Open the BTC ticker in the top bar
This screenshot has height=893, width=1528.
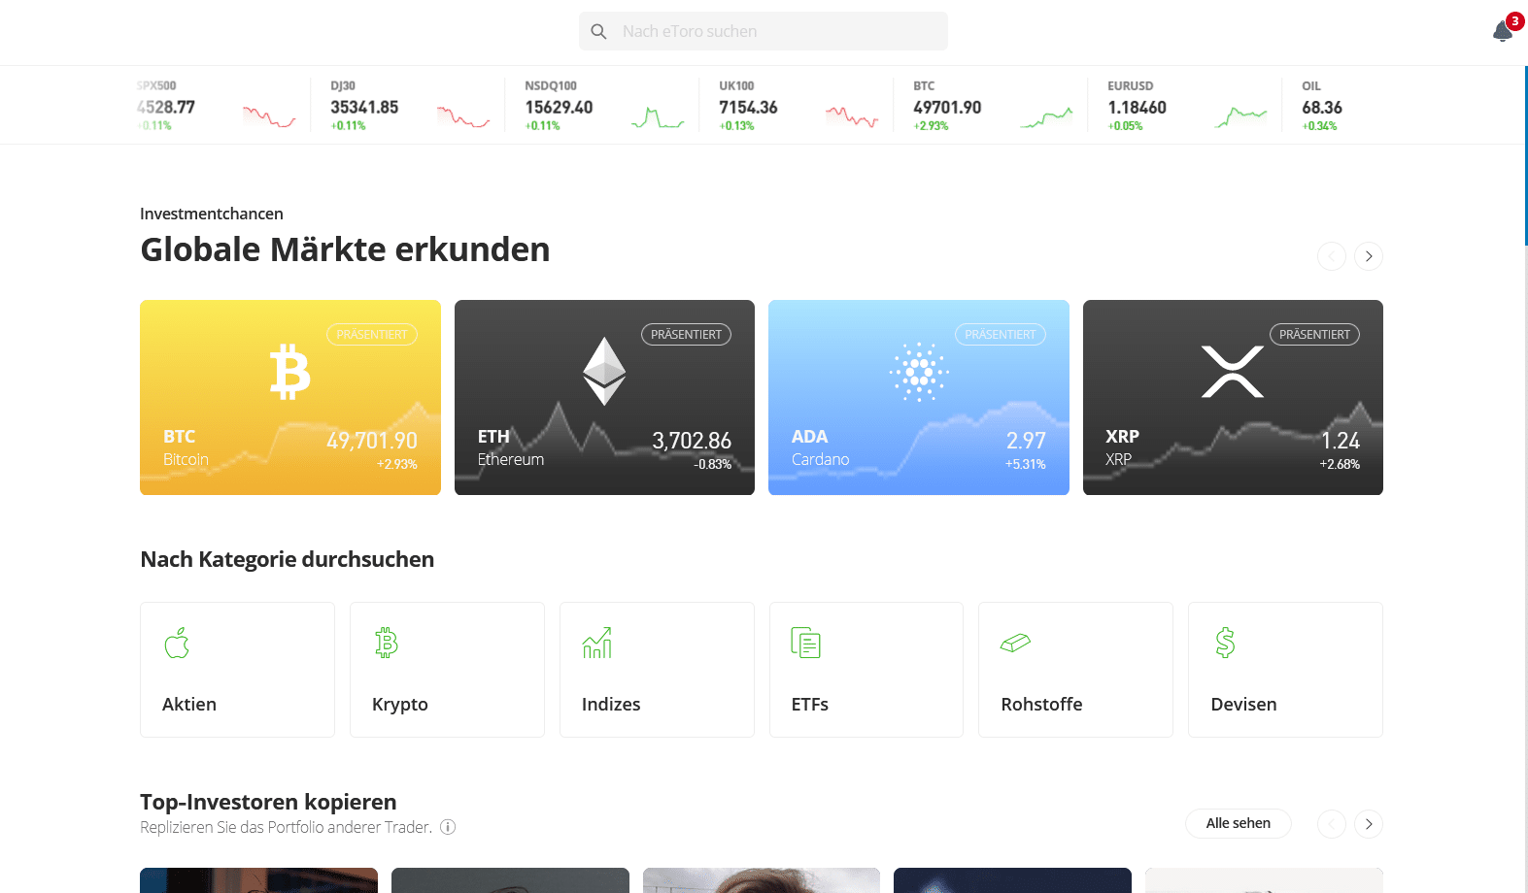(991, 106)
